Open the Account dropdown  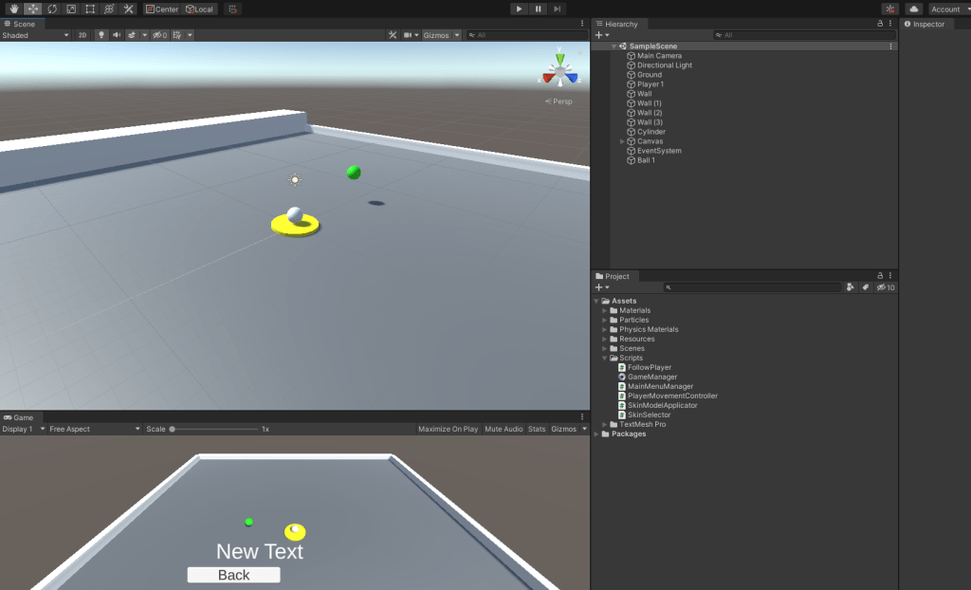click(x=948, y=9)
